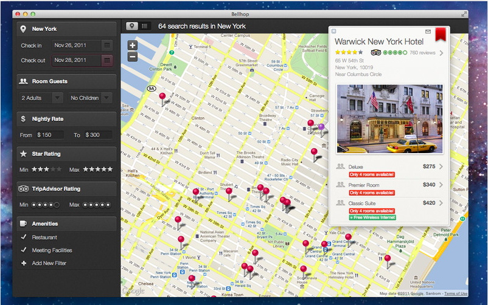Open the Terms of Use map link
The height and width of the screenshot is (305, 488).
pos(456,293)
